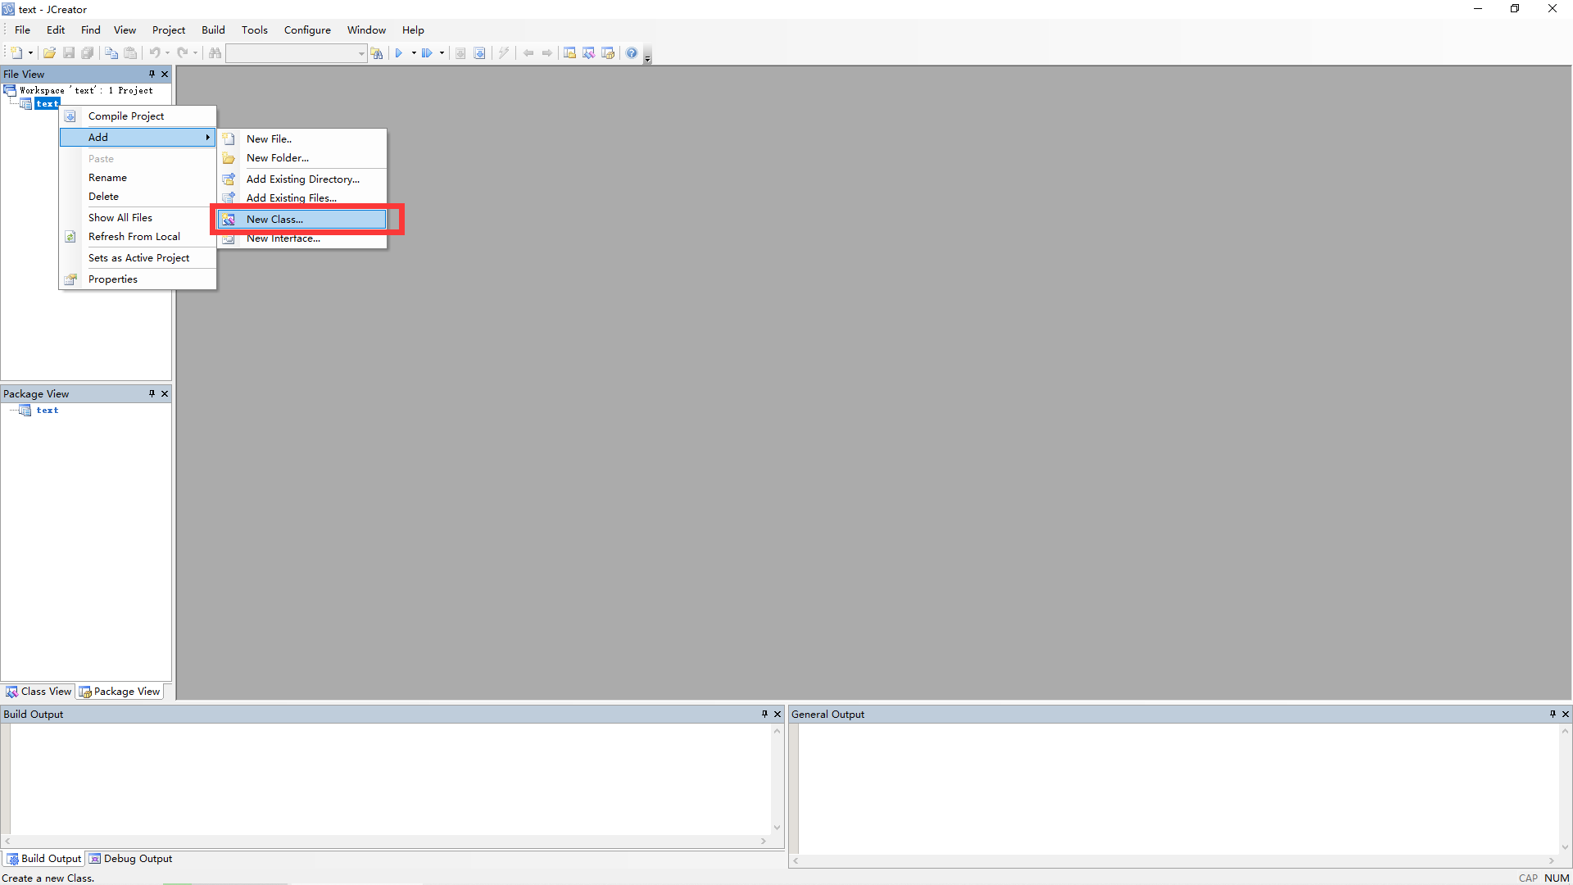The width and height of the screenshot is (1573, 885).
Task: Save the current document with the Save icon
Action: tap(69, 52)
